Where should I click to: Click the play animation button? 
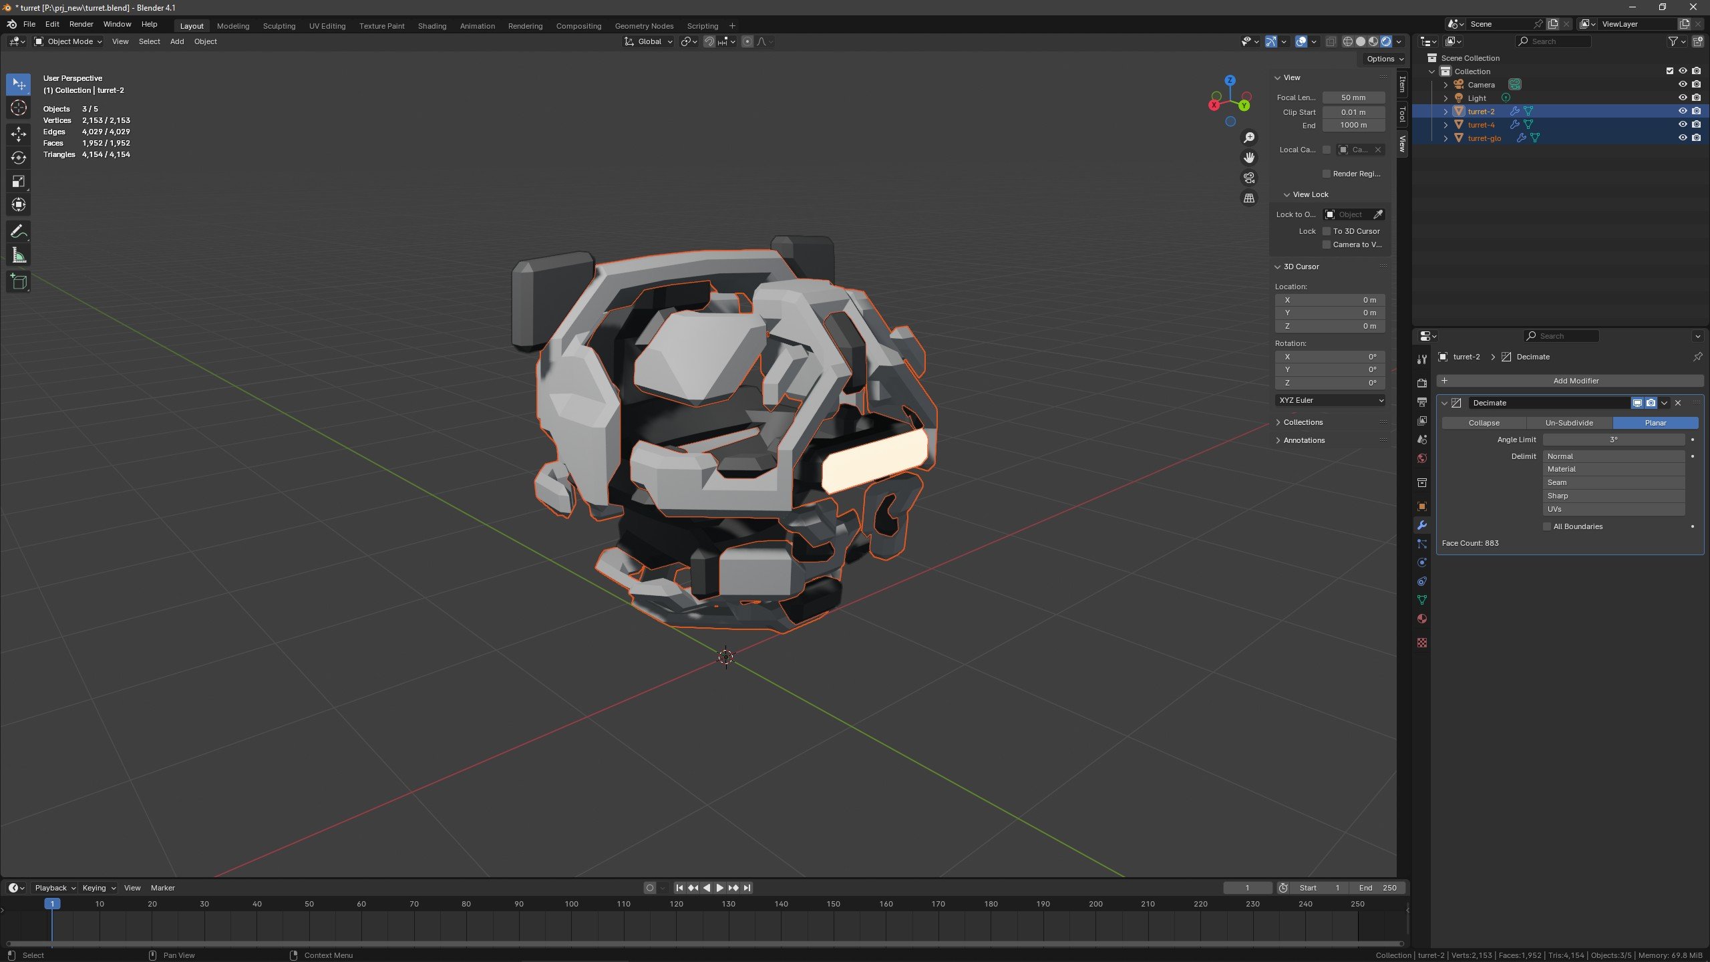719,888
